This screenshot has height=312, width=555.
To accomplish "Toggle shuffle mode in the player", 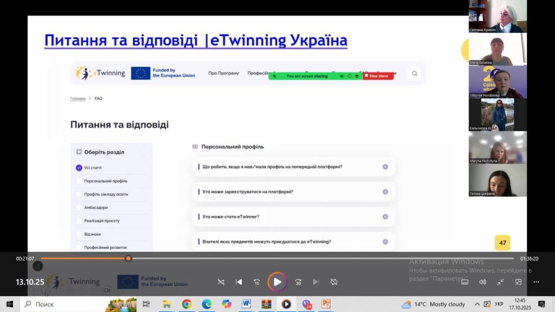I will (x=221, y=282).
